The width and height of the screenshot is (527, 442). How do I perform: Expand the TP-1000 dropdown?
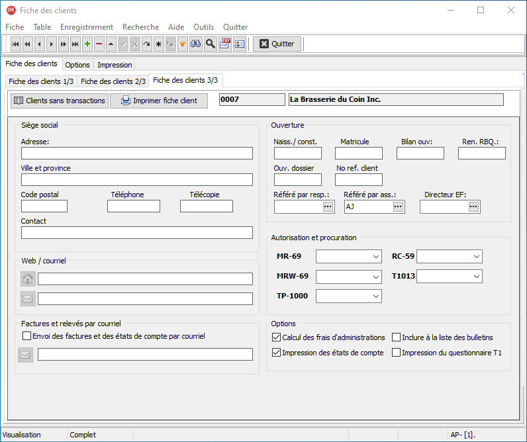tap(376, 296)
